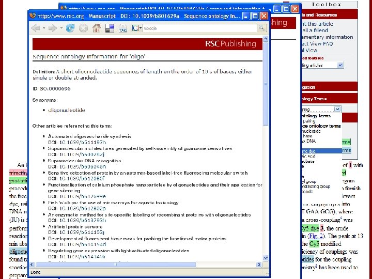Open DOI link under Regulating gene expression
The image size is (372, 279).
(82, 256)
